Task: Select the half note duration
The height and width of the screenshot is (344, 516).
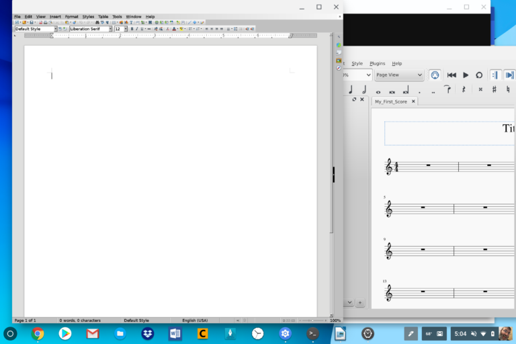Action: (364, 89)
